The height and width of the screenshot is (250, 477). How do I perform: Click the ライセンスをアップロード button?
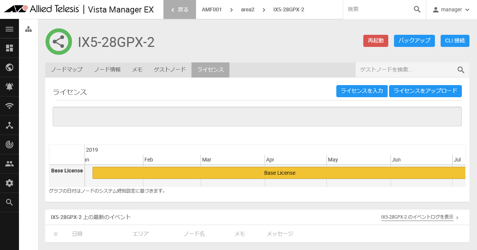pos(425,91)
